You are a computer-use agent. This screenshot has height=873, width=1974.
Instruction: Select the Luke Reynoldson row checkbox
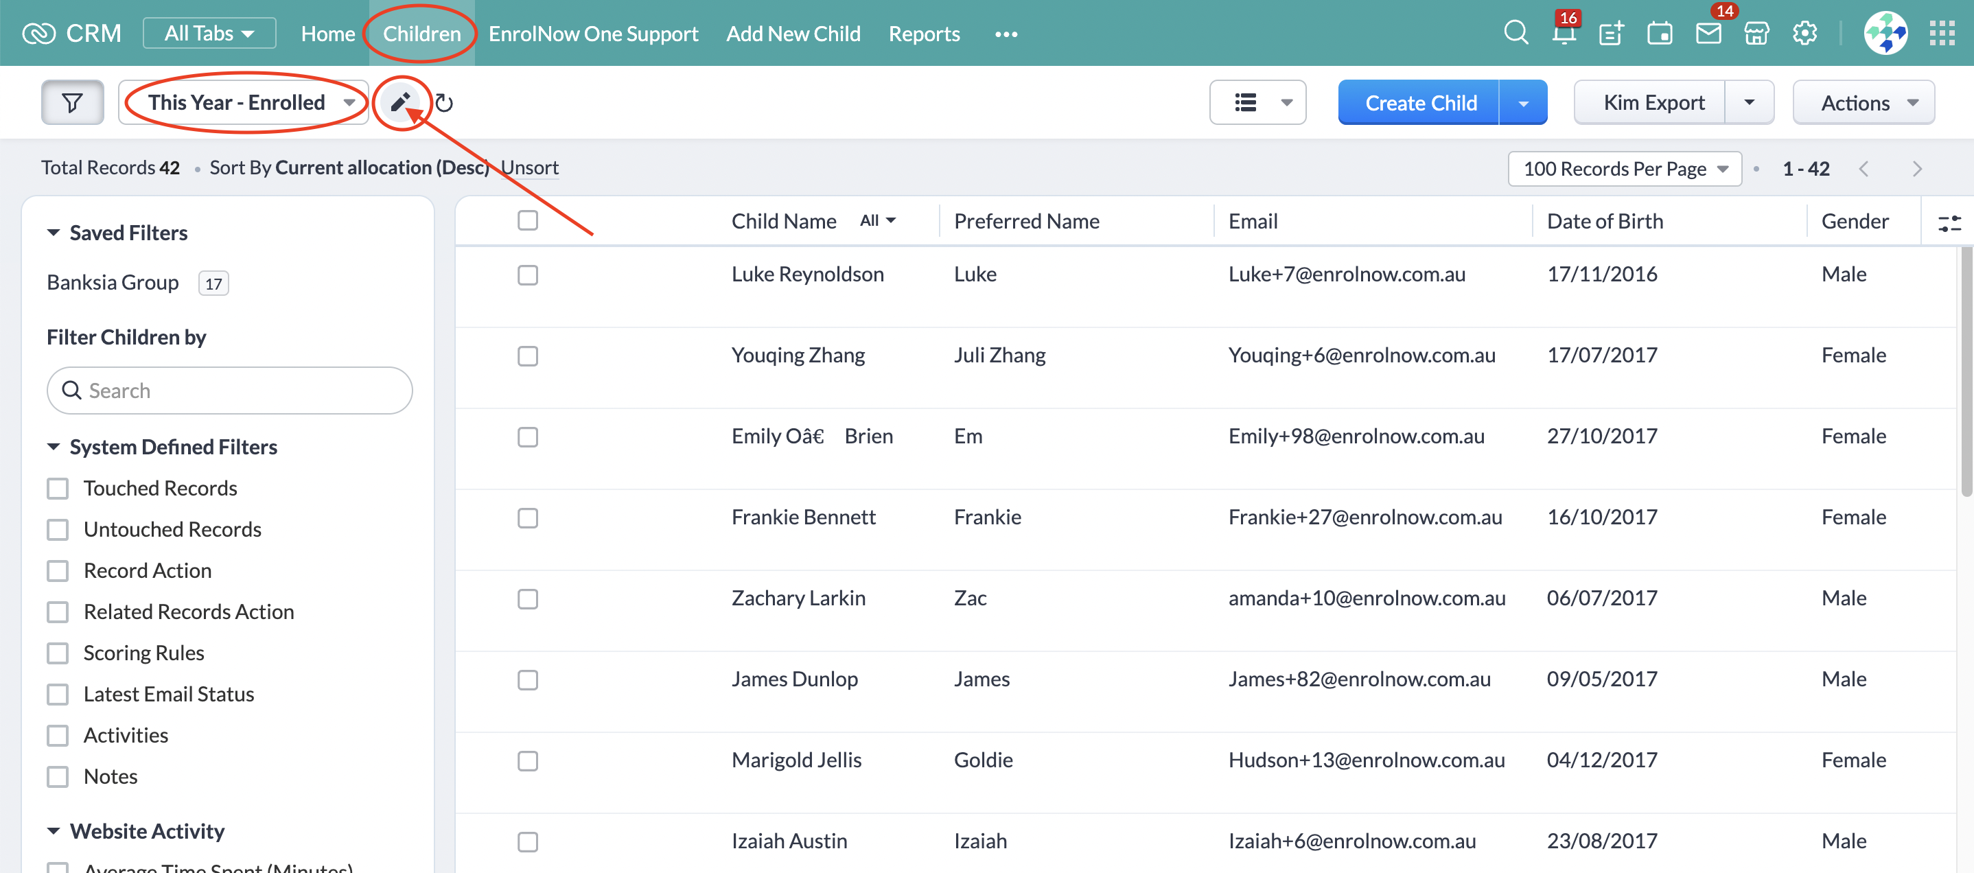coord(527,275)
